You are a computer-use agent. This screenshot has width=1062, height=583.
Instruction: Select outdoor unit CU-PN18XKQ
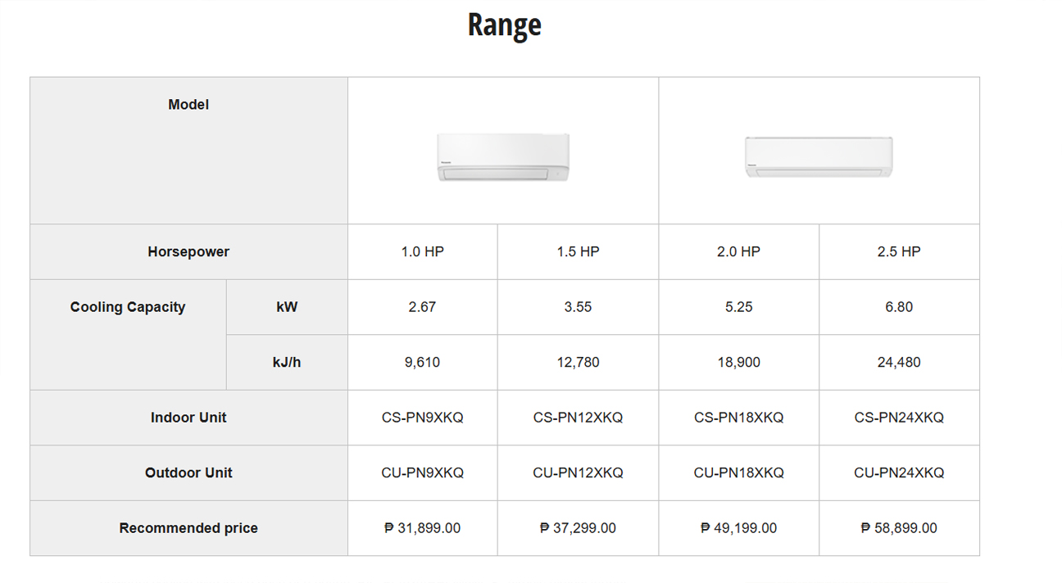tap(738, 473)
